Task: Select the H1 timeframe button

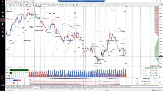Action: click(90, 5)
